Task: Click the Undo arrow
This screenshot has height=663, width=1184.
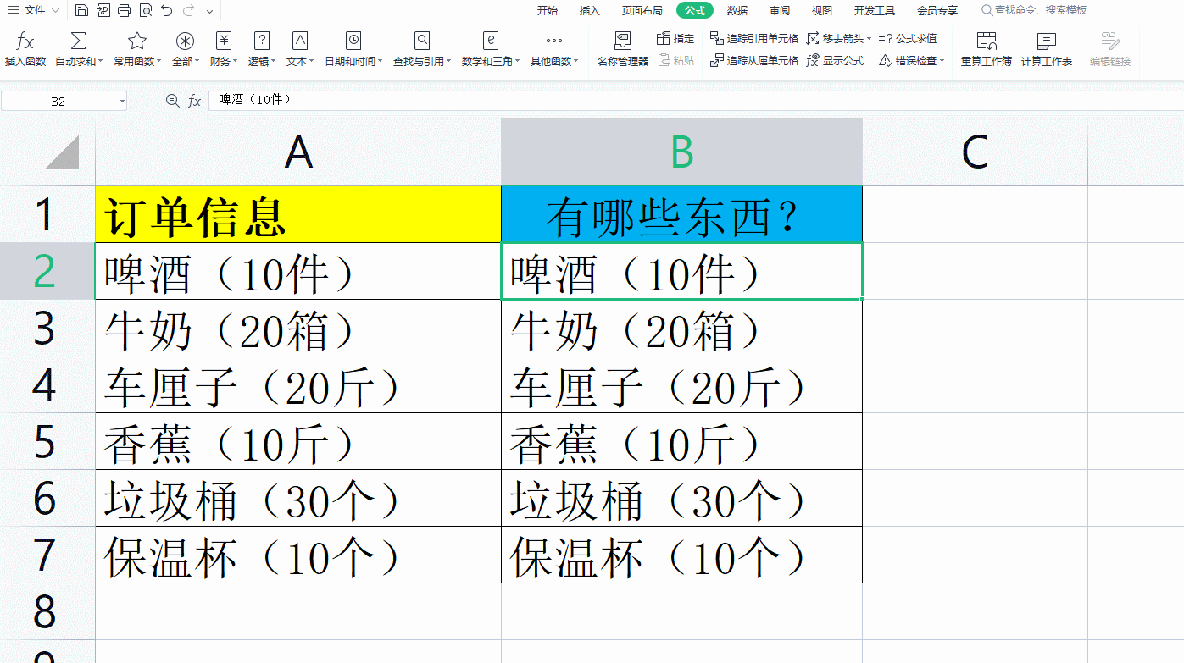Action: click(x=167, y=10)
